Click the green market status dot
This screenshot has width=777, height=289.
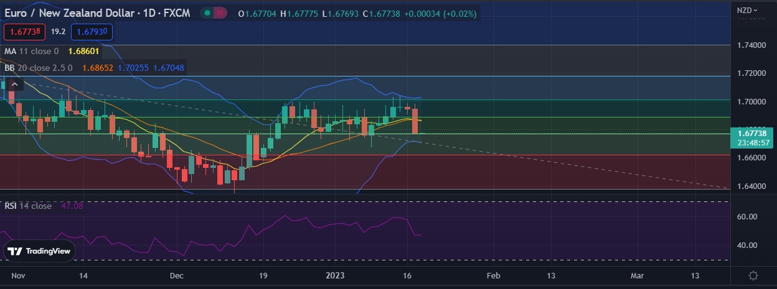point(207,14)
